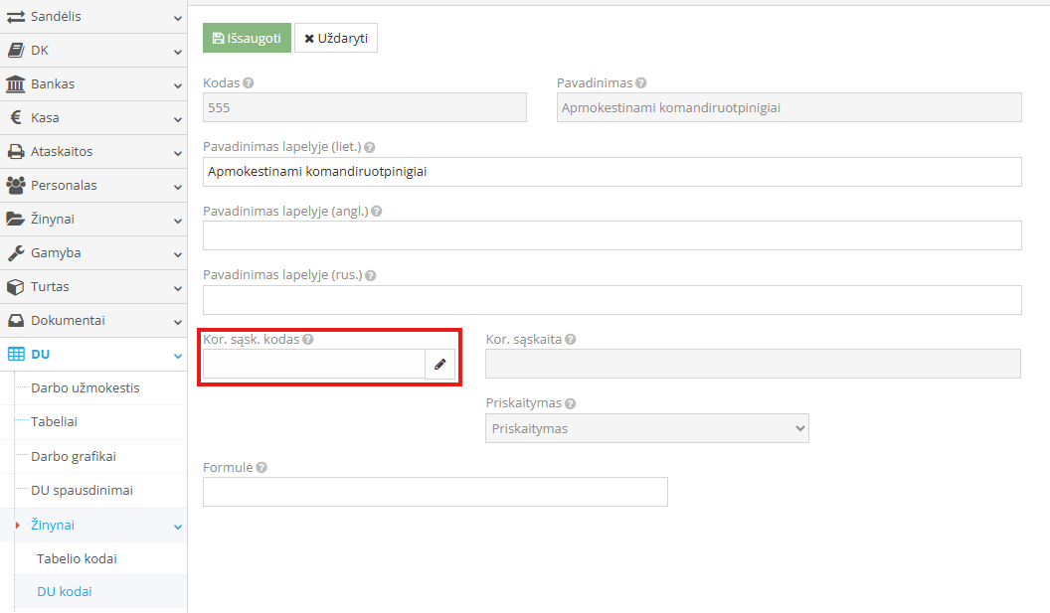
Task: Click the Uždaryti button
Action: (x=336, y=38)
